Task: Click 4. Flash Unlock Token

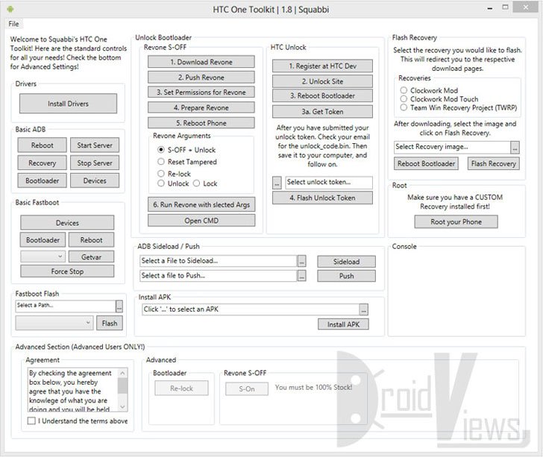Action: (x=322, y=198)
